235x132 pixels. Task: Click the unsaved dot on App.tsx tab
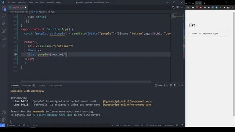click(x=25, y=7)
